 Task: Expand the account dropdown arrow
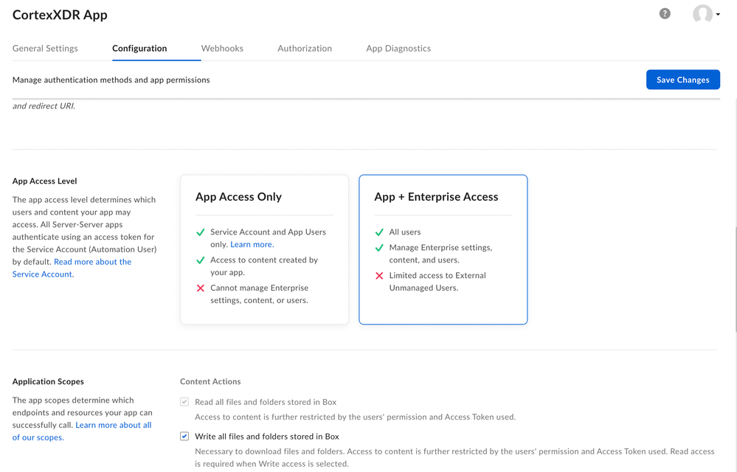tap(719, 15)
